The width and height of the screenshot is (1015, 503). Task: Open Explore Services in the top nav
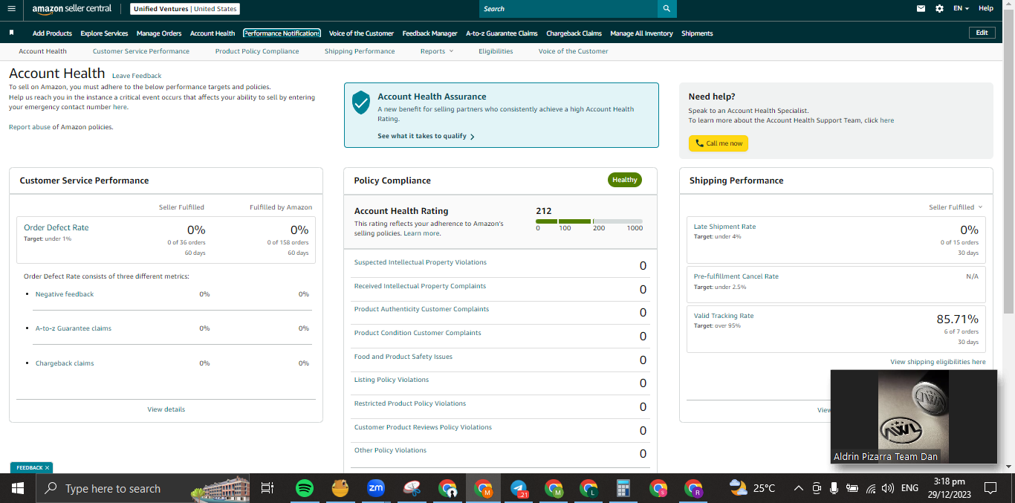point(104,33)
